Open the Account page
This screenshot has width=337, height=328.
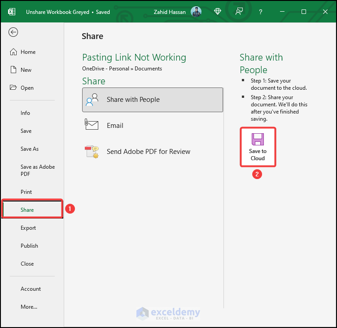pyautogui.click(x=31, y=289)
